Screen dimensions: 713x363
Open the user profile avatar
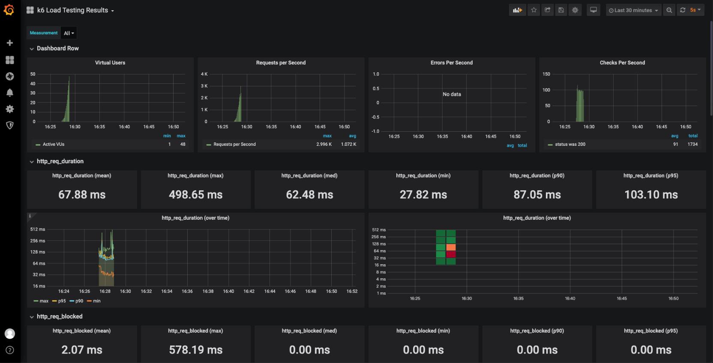point(10,333)
